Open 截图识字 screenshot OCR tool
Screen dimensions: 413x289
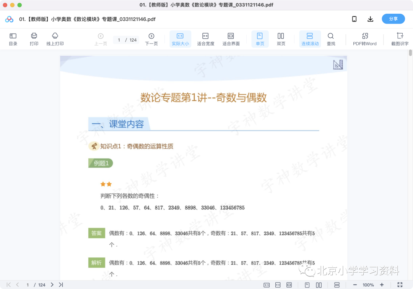[400, 39]
